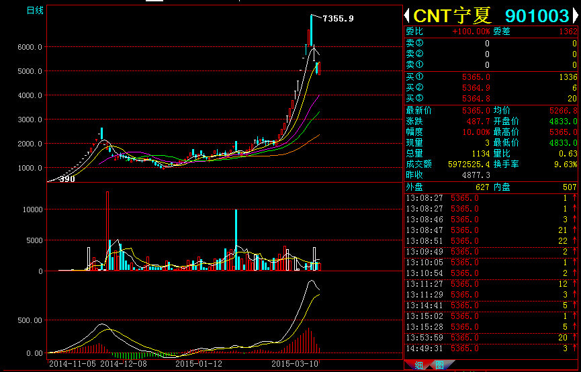Select the 13:11:27 trade tick row
Viewport: 581px width, 372px height.
(491, 284)
